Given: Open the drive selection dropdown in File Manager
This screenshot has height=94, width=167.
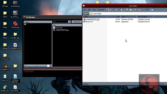Looking at the screenshot, I should point(69,22).
